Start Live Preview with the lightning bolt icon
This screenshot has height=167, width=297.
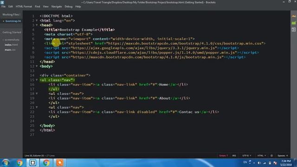point(294,17)
